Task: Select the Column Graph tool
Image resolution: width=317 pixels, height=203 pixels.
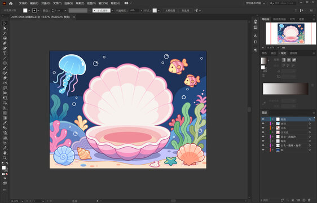Action: pyautogui.click(x=5, y=138)
